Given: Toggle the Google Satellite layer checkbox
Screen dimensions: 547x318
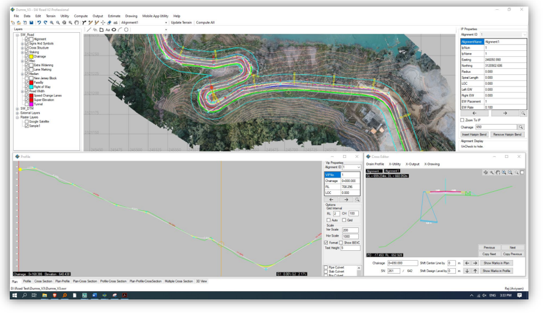Looking at the screenshot, I should pyautogui.click(x=27, y=121).
